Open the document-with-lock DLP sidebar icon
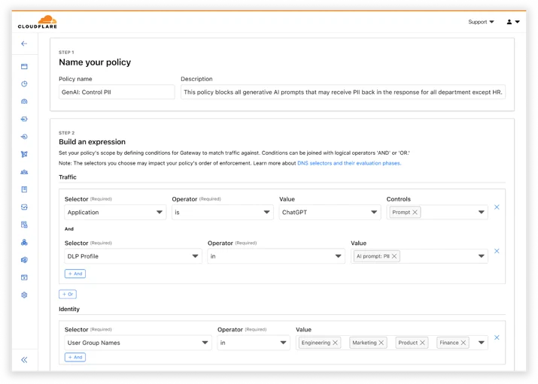 24,225
